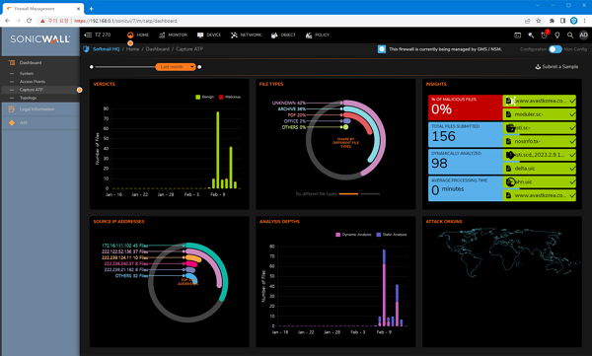Select Topology in the sidebar

28,98
